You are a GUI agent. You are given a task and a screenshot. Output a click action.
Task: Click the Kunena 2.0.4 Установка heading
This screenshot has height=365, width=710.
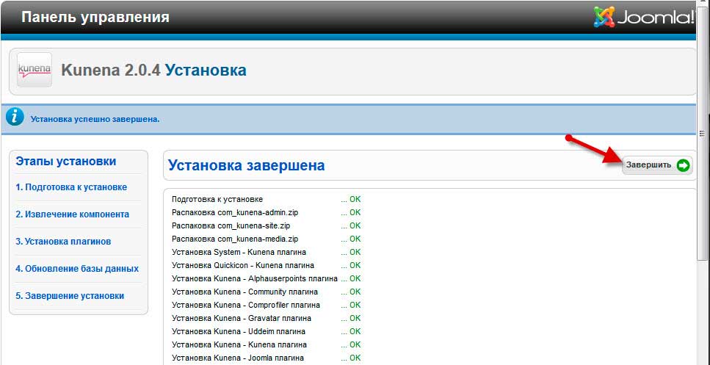pyautogui.click(x=153, y=71)
